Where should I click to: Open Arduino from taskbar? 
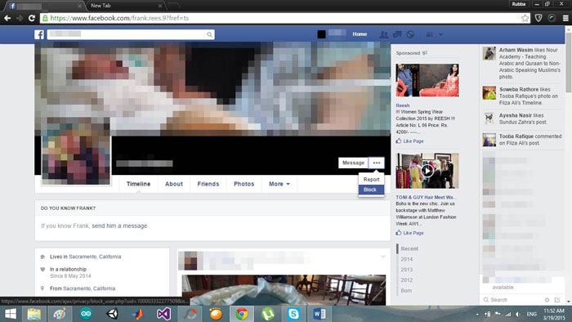[x=86, y=314]
